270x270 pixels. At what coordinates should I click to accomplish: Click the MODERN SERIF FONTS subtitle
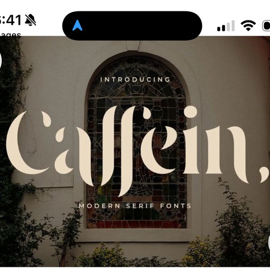(x=135, y=206)
